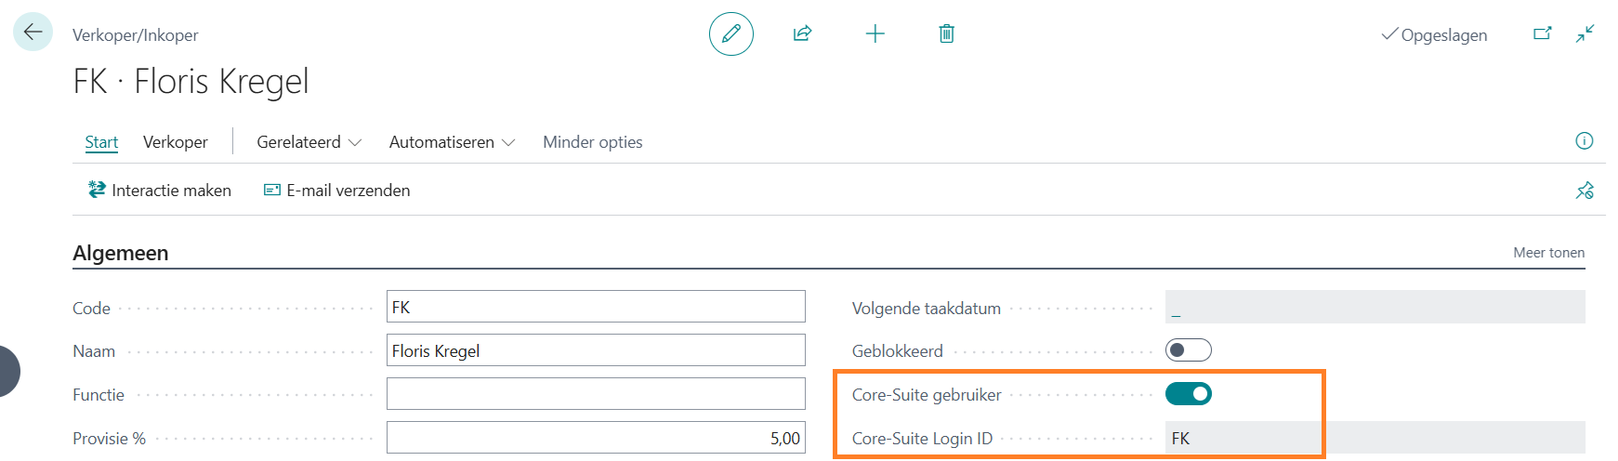Toggle the Geblokkeerd switch
Image resolution: width=1618 pixels, height=461 pixels.
point(1188,350)
